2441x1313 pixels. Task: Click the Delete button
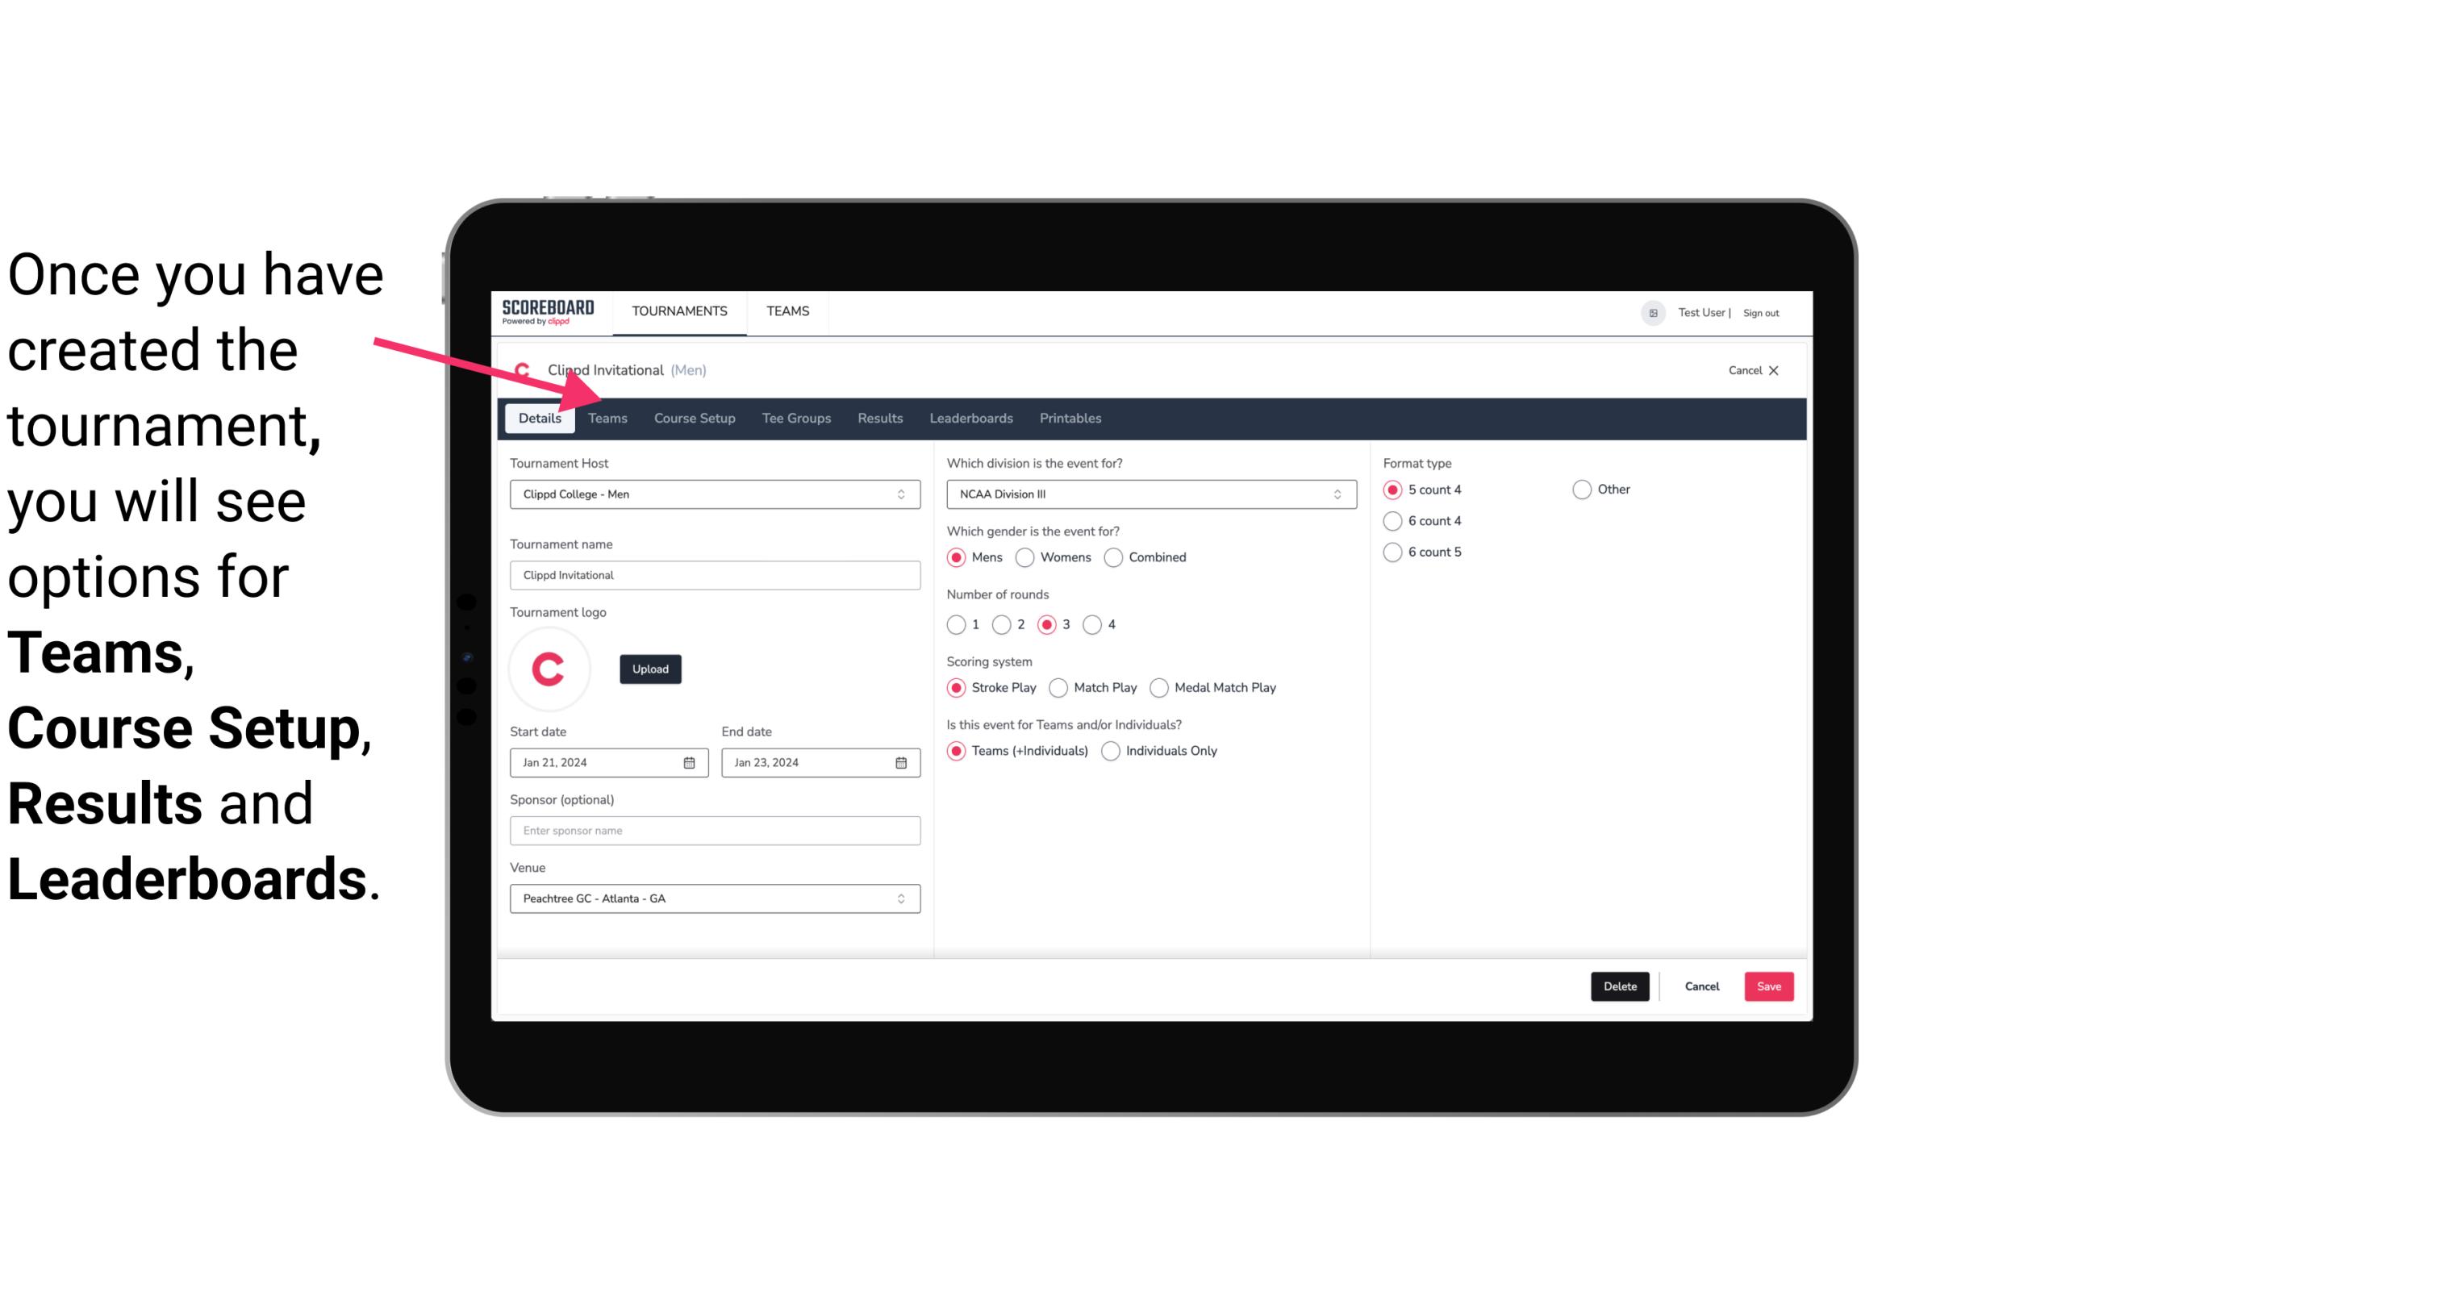click(x=1618, y=985)
